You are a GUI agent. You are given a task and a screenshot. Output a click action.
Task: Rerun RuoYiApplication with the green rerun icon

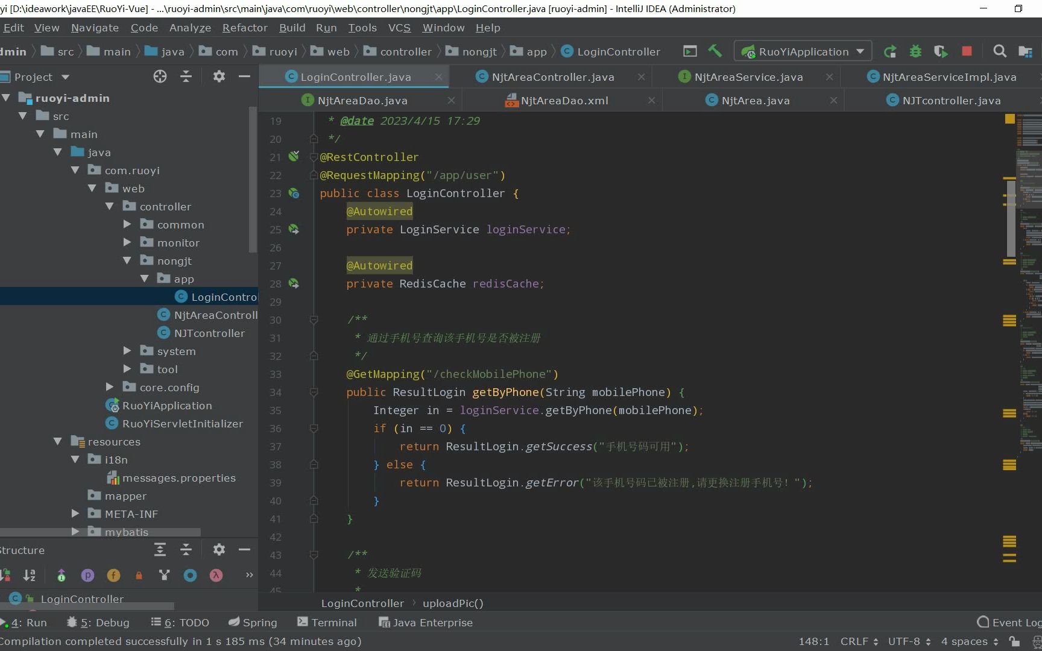click(890, 52)
